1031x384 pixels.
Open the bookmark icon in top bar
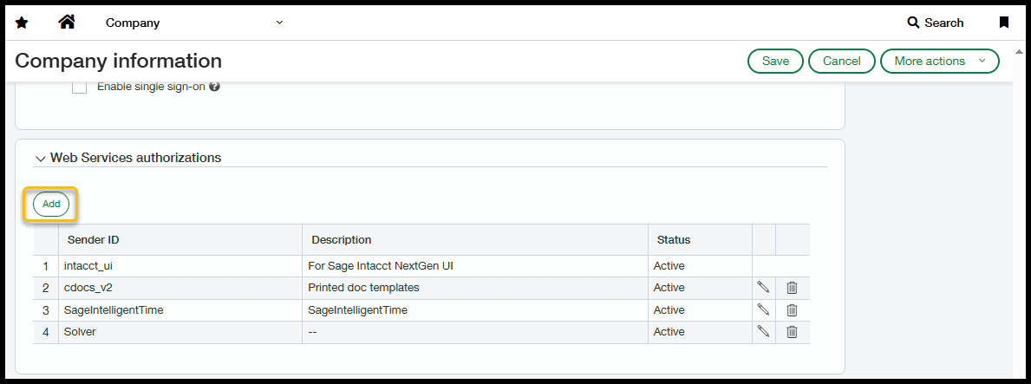pyautogui.click(x=1004, y=23)
